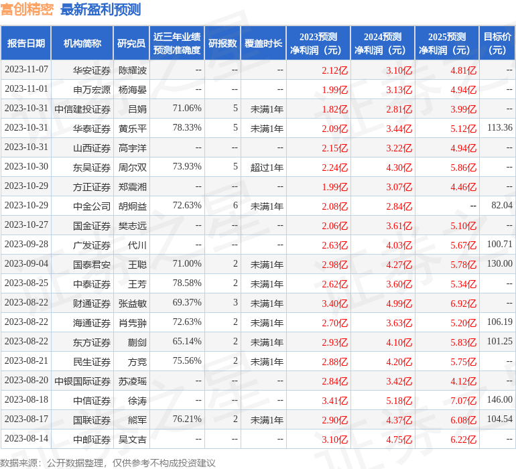Click researcher 杨海晏

[133, 90]
